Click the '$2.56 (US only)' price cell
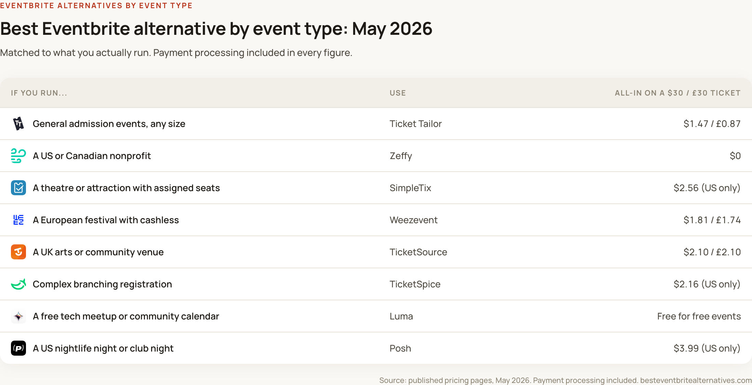 (x=707, y=188)
